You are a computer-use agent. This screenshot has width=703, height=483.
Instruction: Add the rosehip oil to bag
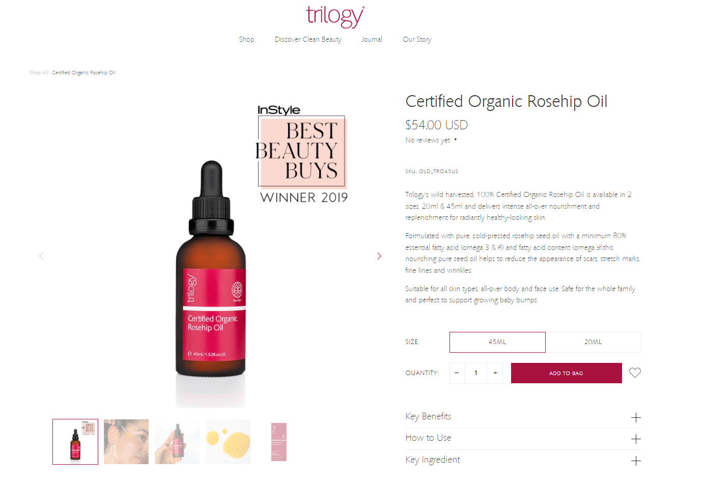click(x=566, y=373)
